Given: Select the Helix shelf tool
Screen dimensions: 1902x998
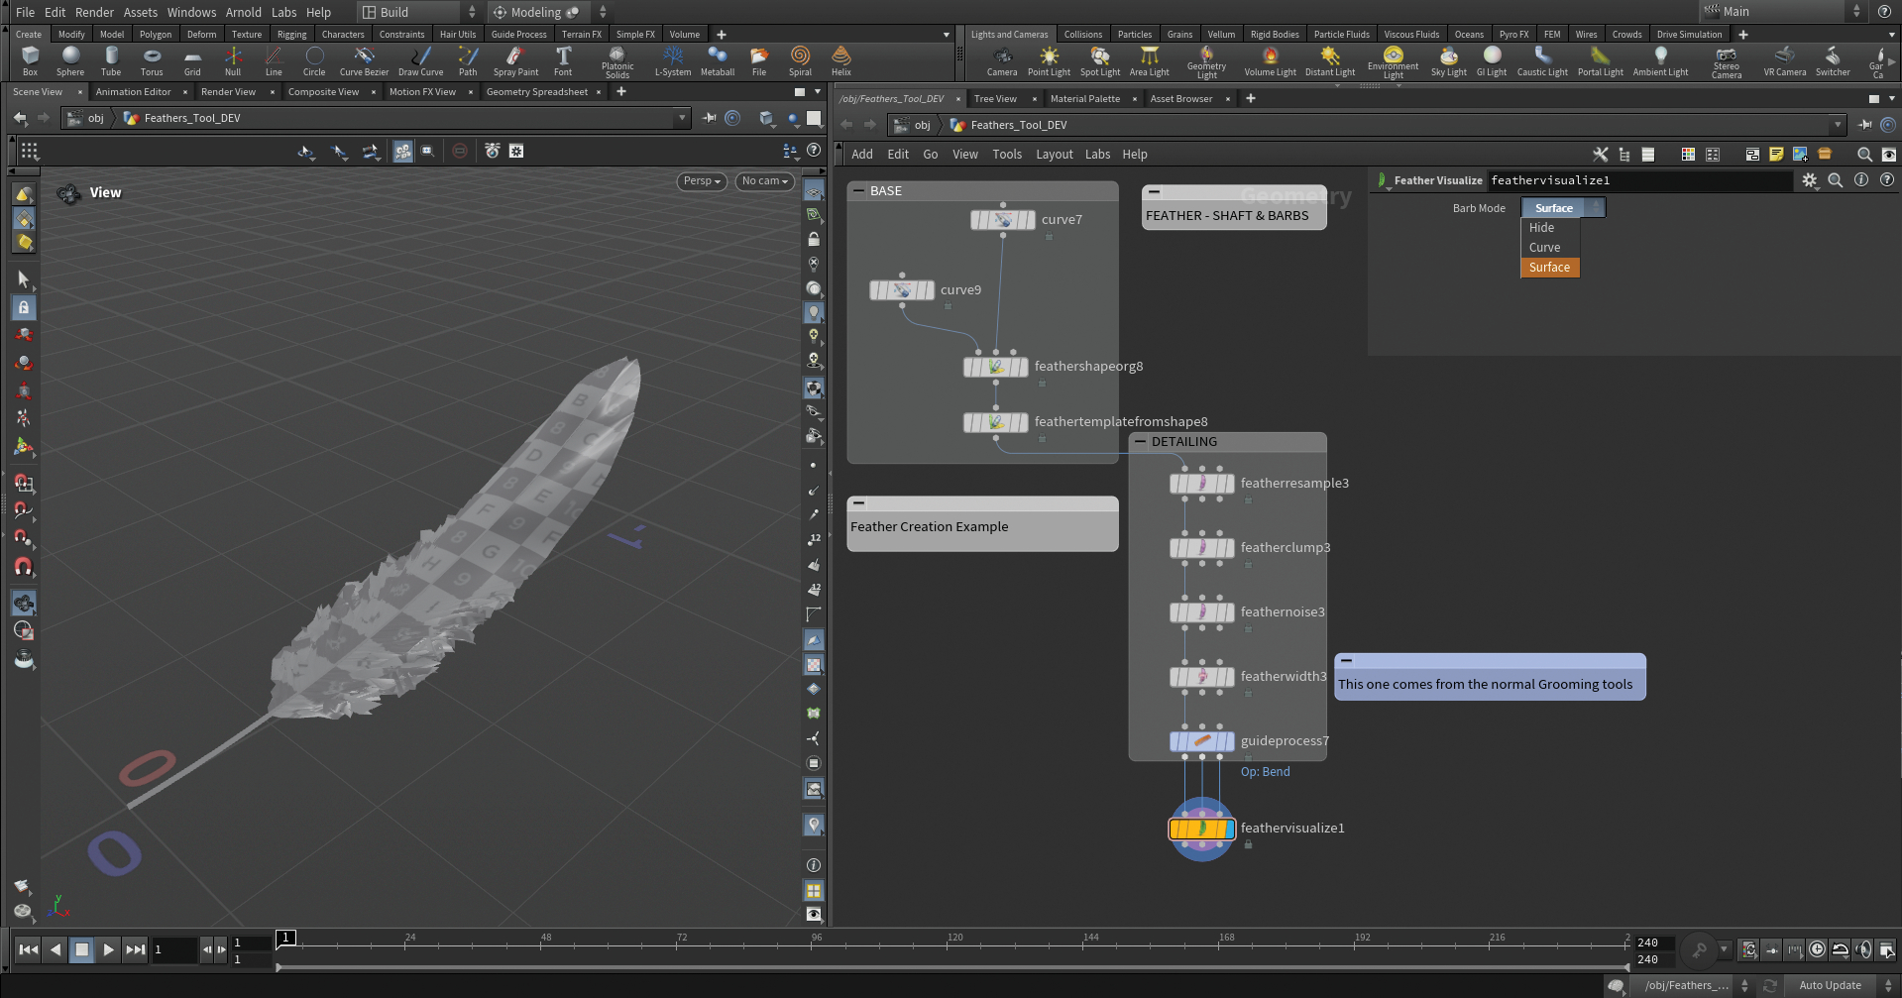Looking at the screenshot, I should (841, 60).
